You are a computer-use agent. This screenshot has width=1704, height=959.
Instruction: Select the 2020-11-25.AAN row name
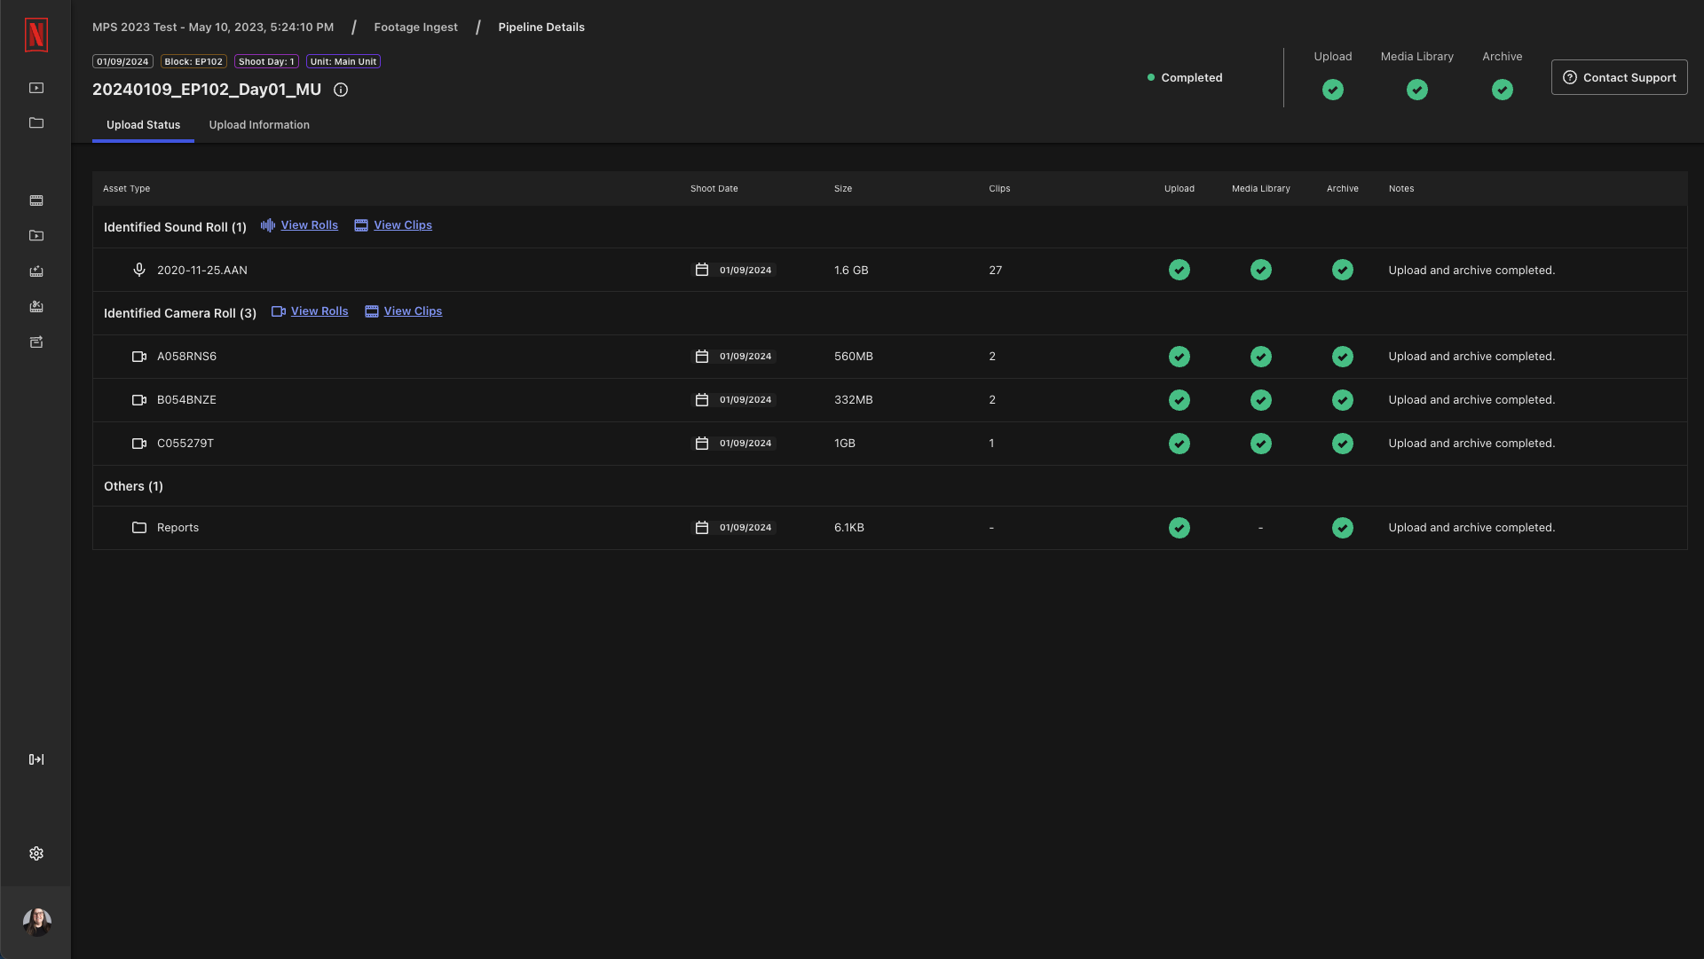(202, 271)
